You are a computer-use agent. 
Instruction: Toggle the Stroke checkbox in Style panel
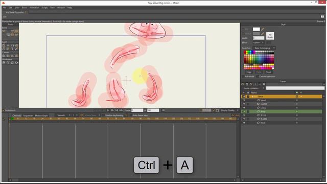(x=243, y=34)
